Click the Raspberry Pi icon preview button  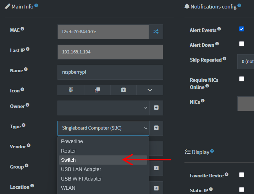pyautogui.click(x=71, y=90)
